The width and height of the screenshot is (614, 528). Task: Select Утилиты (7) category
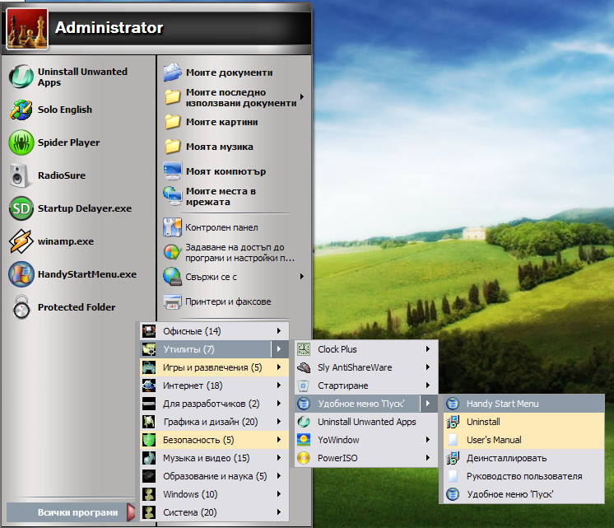click(214, 349)
